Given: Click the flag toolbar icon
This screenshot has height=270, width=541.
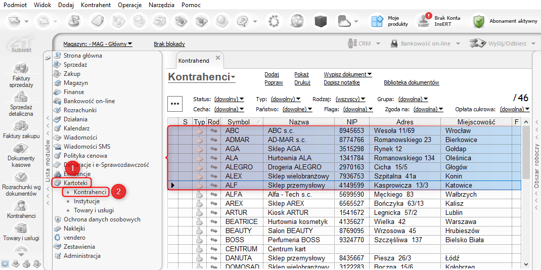Looking at the screenshot, I should 75,21.
